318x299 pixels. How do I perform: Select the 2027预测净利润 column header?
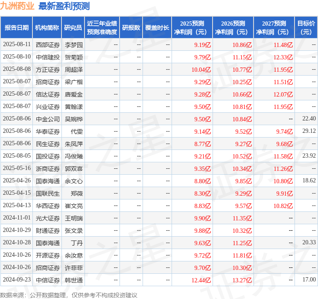(274, 28)
